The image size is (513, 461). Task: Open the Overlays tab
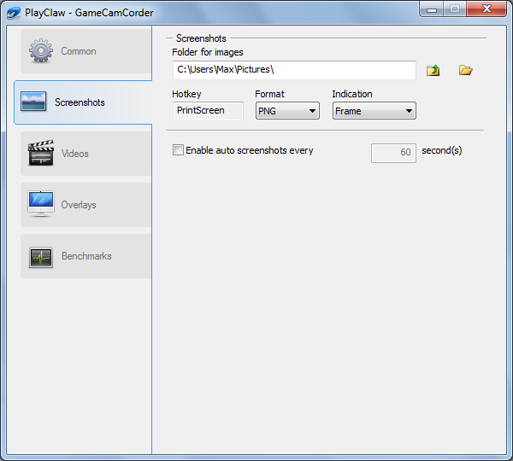86,205
